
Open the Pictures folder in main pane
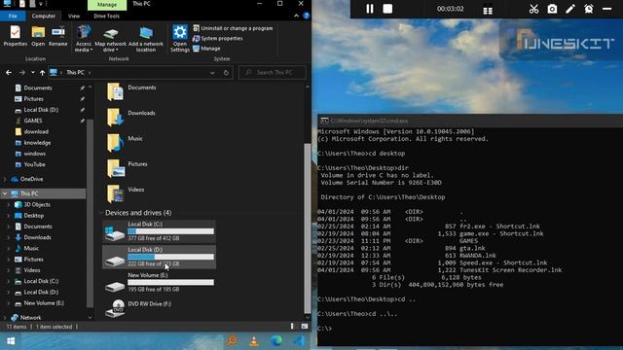tap(128, 168)
